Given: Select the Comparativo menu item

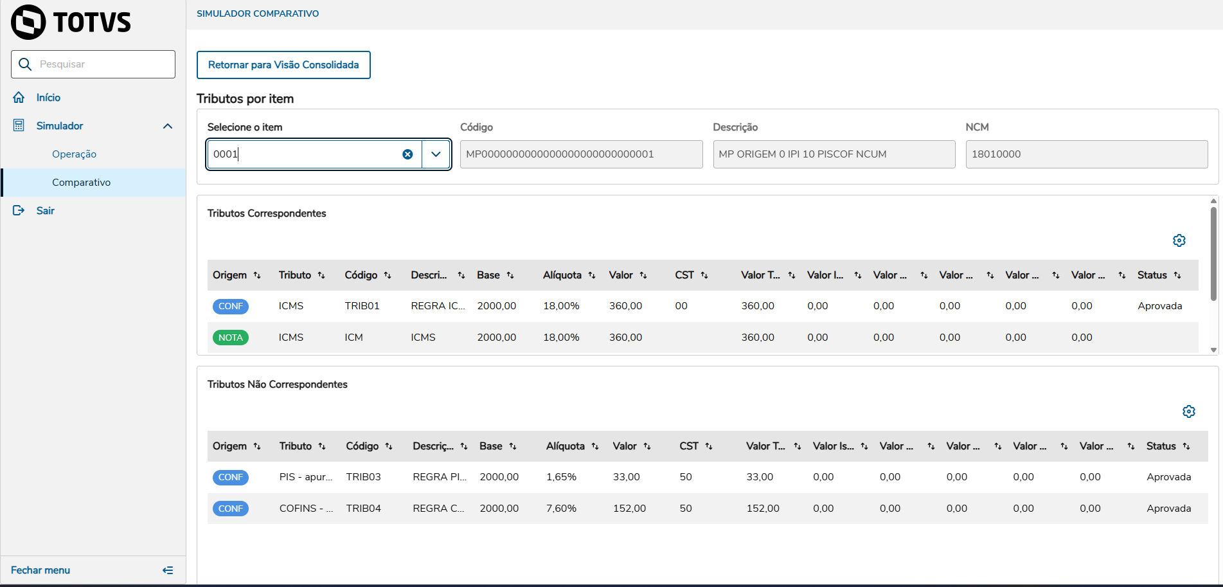Looking at the screenshot, I should pyautogui.click(x=81, y=183).
